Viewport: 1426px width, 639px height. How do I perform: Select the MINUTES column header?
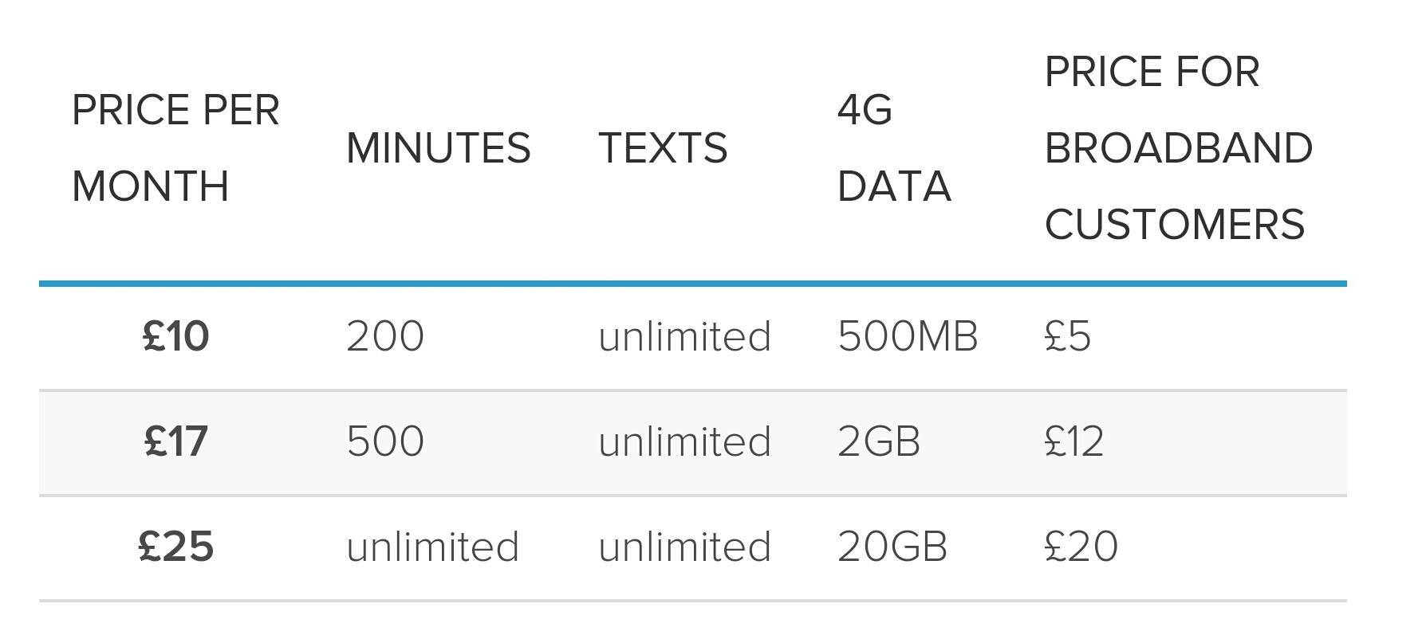pos(439,148)
